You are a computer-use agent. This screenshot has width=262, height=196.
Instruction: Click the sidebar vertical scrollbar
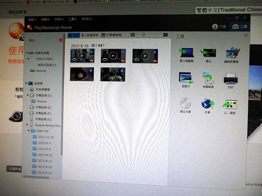[62, 95]
